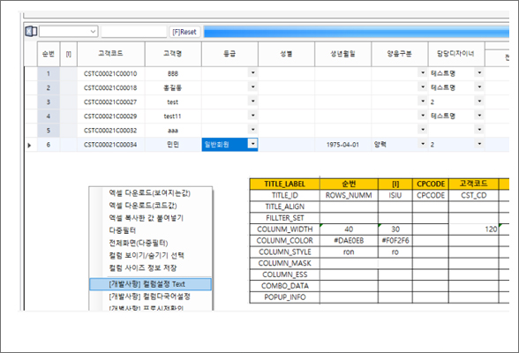
Task: Click the COLUMN_STYLE value ron cell
Action: 349,252
